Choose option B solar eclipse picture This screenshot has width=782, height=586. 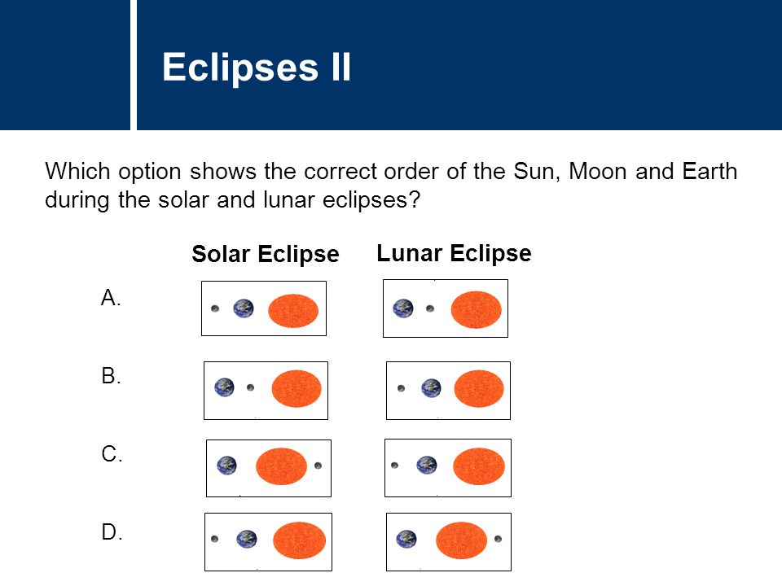point(266,391)
